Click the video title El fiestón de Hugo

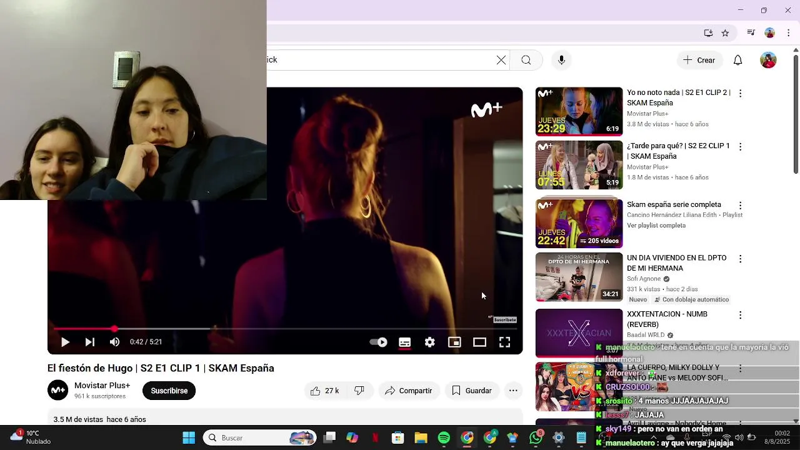click(161, 368)
